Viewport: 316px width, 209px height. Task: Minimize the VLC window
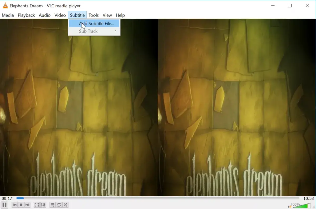coord(272,6)
